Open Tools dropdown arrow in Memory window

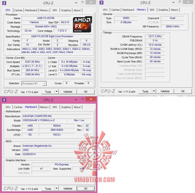point(154,91)
